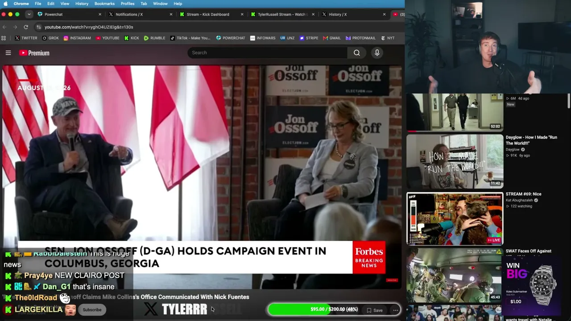571x321 pixels.
Task: Open the GMAIL bookmark
Action: tap(332, 38)
